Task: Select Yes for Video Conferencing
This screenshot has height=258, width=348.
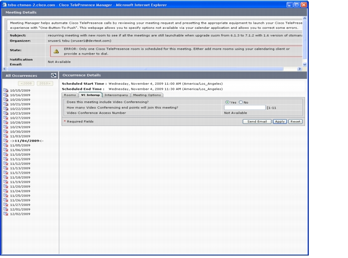Action: coord(227,102)
